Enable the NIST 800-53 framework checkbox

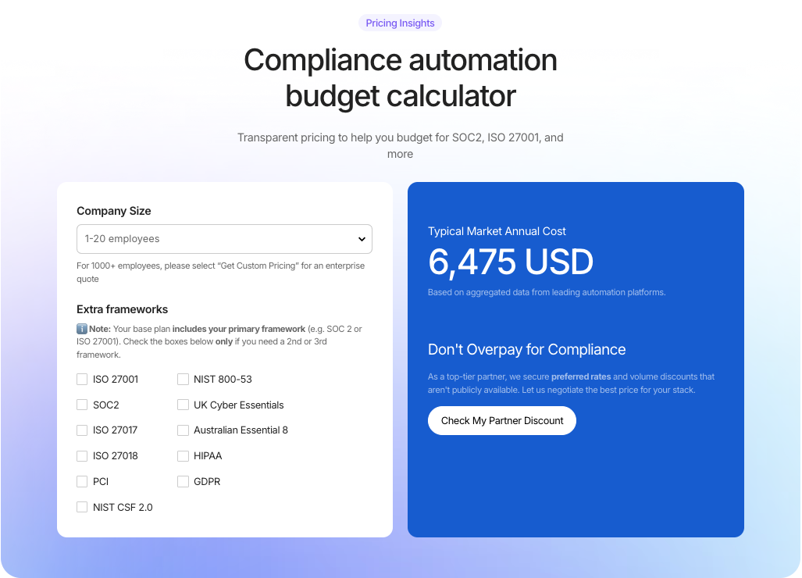coord(183,379)
